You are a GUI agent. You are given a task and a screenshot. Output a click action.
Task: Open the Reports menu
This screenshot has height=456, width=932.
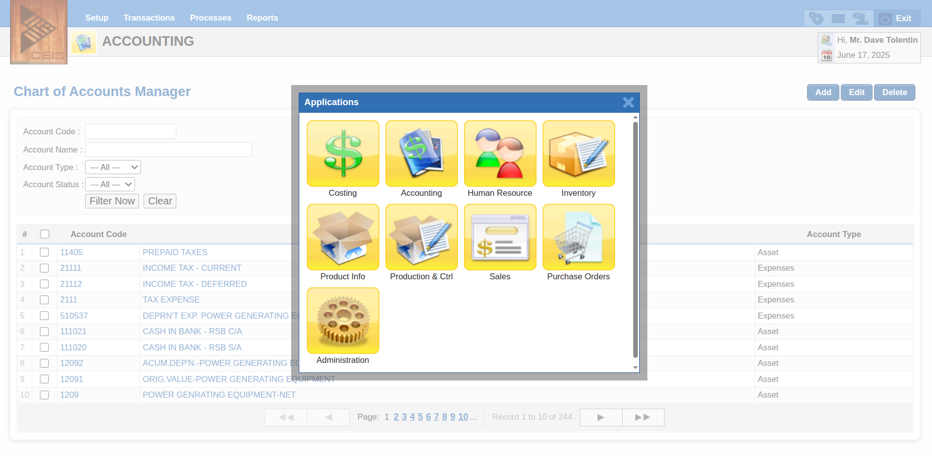[262, 18]
